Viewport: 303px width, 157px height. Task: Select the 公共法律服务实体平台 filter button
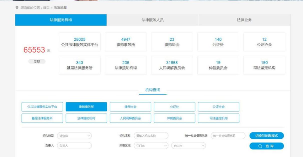42,107
